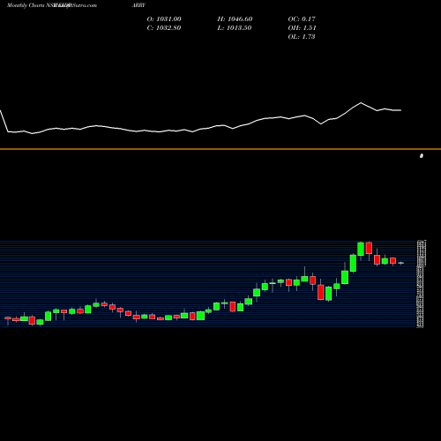Click the 'O: 1031.00' open value
This screenshot has width=441, height=441.
tap(164, 19)
